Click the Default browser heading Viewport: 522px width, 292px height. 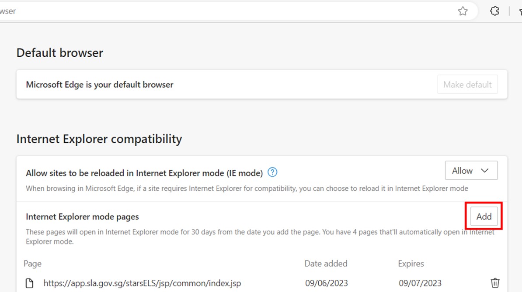60,53
